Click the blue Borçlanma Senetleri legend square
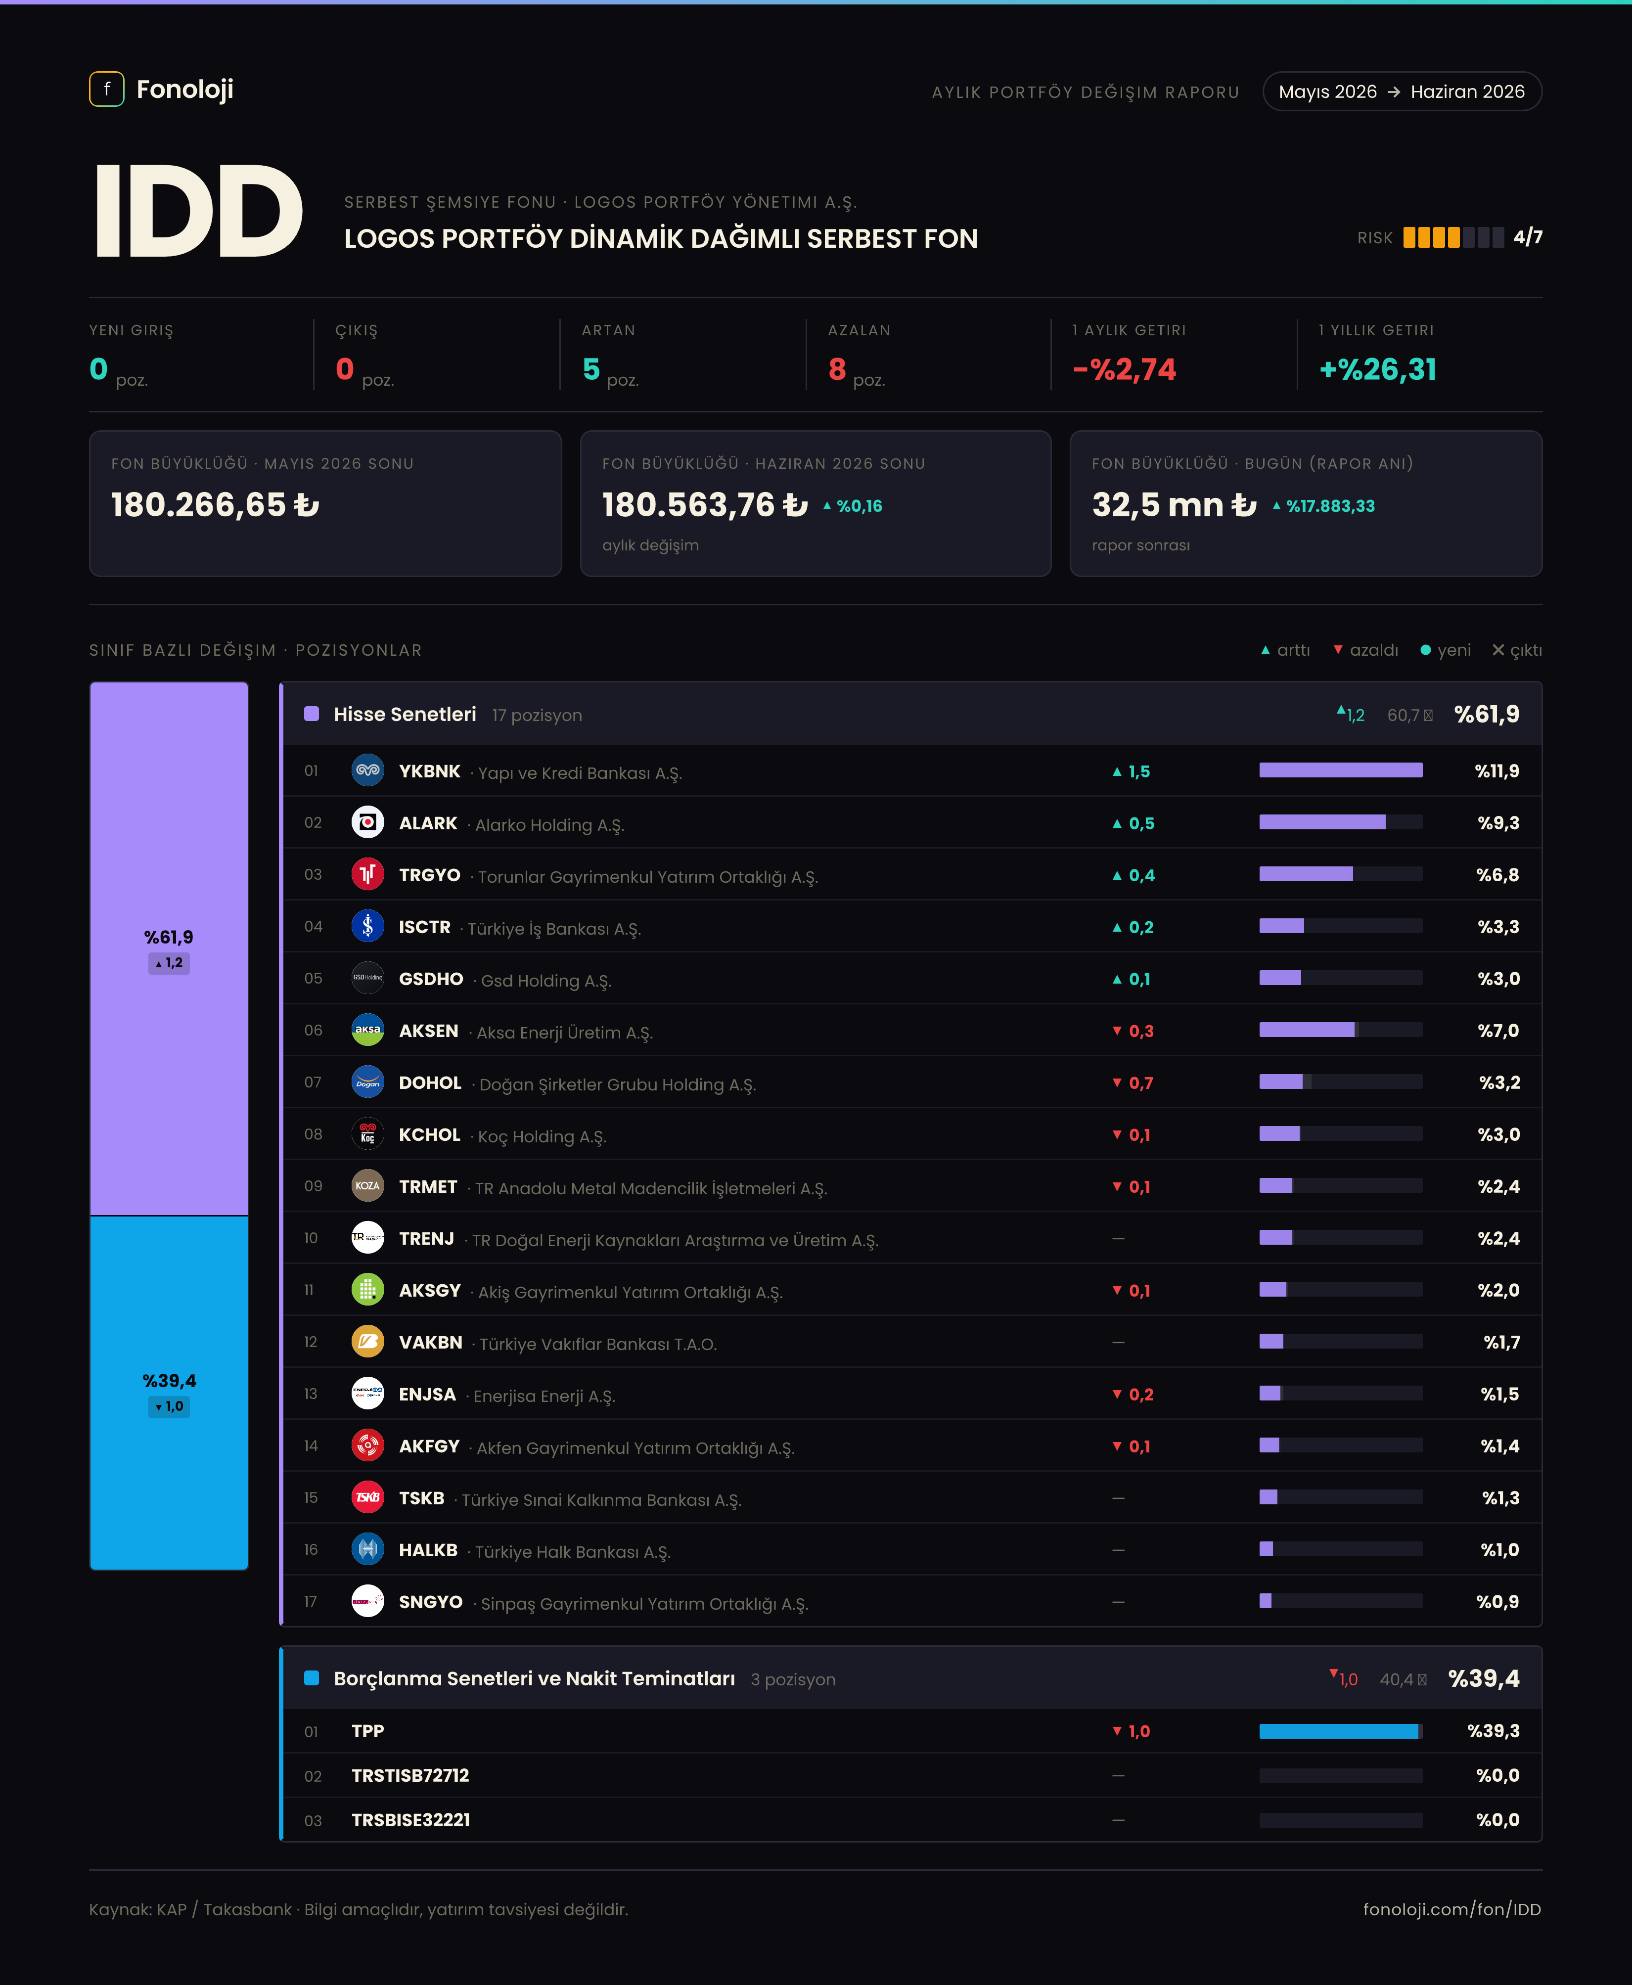This screenshot has width=1632, height=1985. click(312, 1678)
